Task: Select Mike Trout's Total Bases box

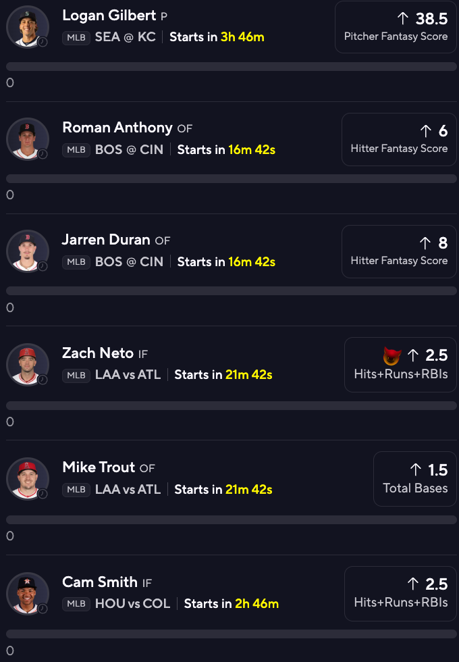Action: coord(415,479)
